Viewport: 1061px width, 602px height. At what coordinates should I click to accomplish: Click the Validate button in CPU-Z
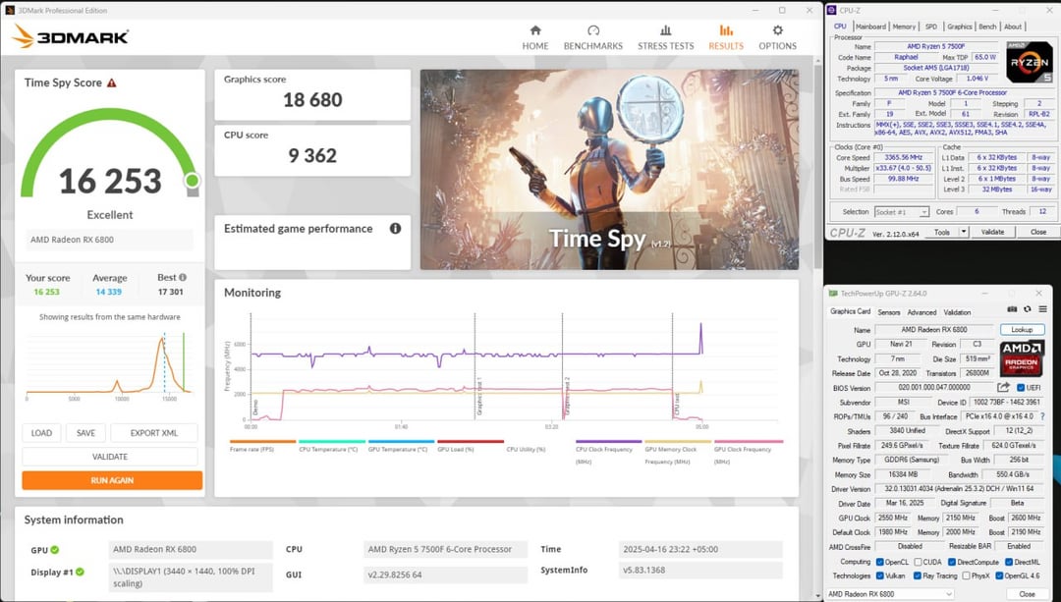click(x=992, y=232)
